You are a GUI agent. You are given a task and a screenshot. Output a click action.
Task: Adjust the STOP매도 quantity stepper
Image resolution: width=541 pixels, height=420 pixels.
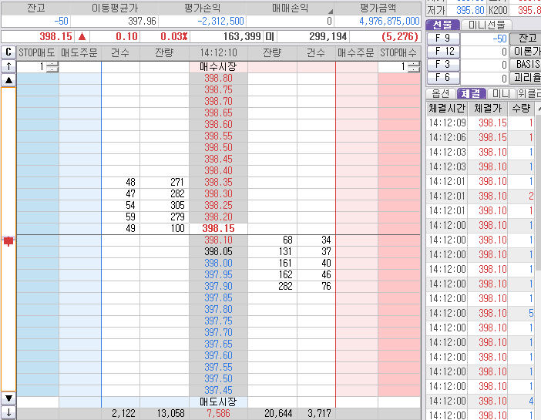pos(52,66)
